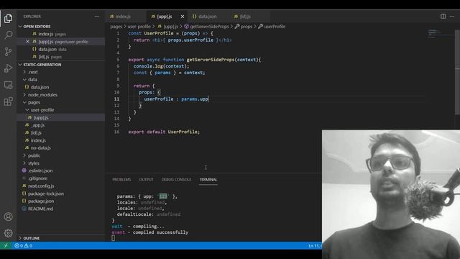Open the Debug Console panel tab
The width and height of the screenshot is (460, 259).
point(176,179)
